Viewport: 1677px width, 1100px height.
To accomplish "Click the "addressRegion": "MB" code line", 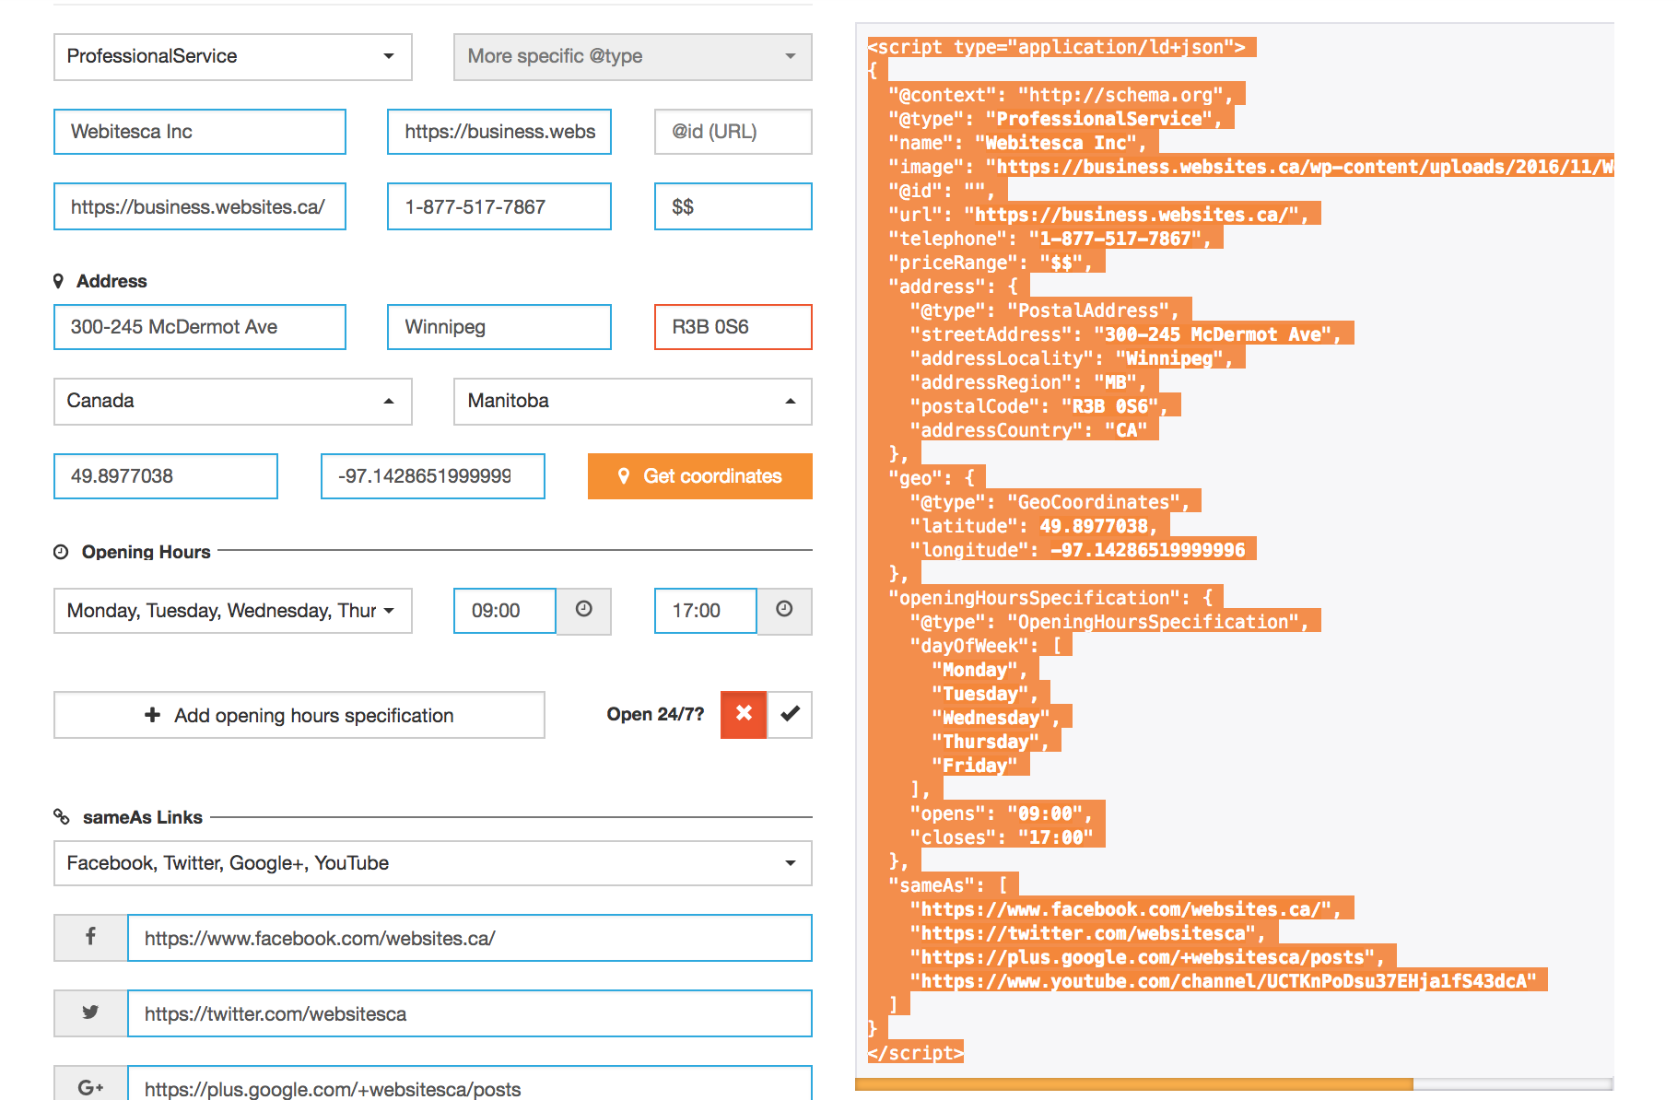I will 1027,382.
